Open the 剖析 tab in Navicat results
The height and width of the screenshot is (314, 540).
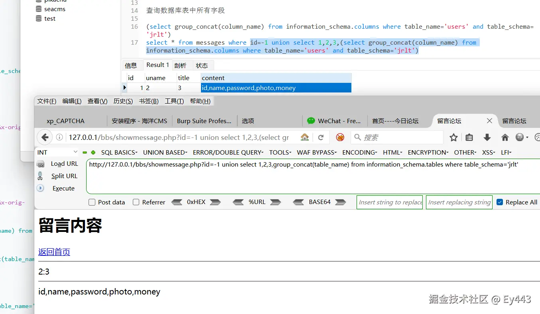(180, 65)
